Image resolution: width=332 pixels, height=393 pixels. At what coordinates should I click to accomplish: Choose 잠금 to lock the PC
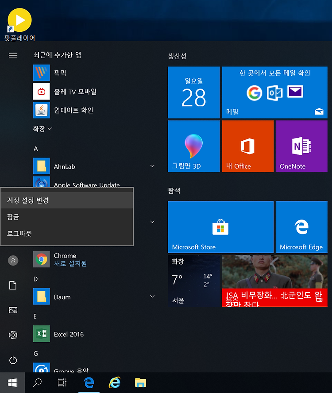pyautogui.click(x=67, y=217)
